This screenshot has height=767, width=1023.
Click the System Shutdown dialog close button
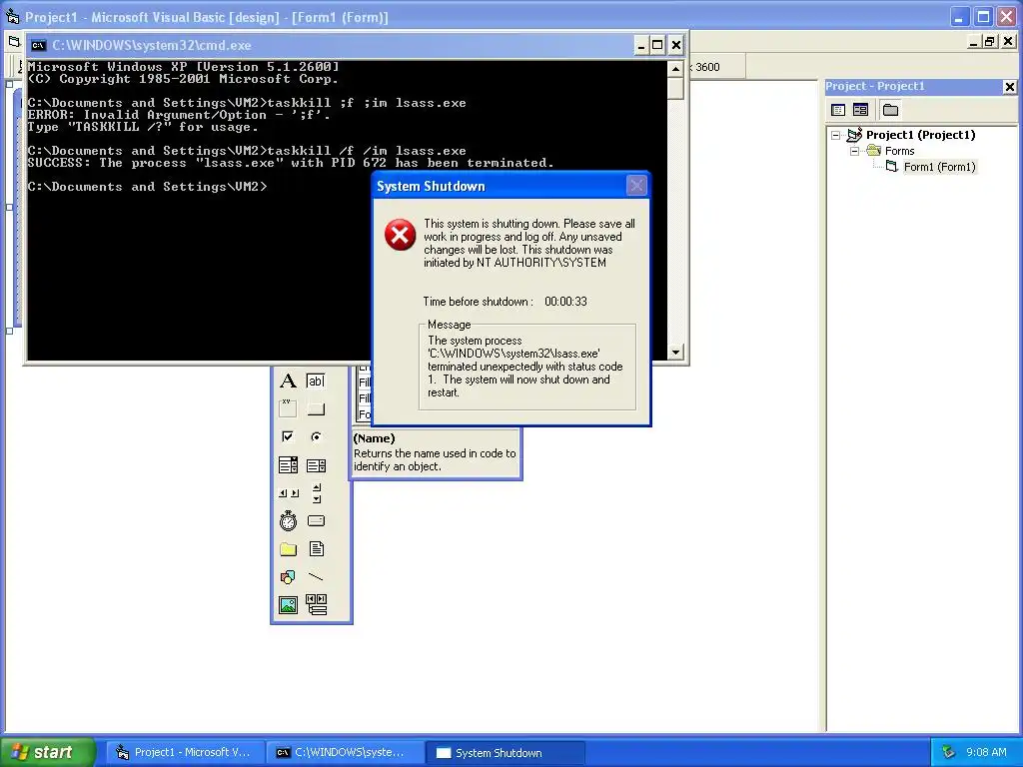point(636,186)
